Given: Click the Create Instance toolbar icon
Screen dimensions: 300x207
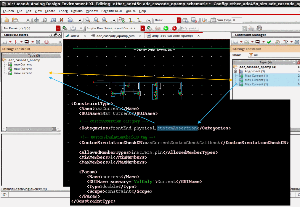Looking at the screenshot, I should tap(122, 20).
